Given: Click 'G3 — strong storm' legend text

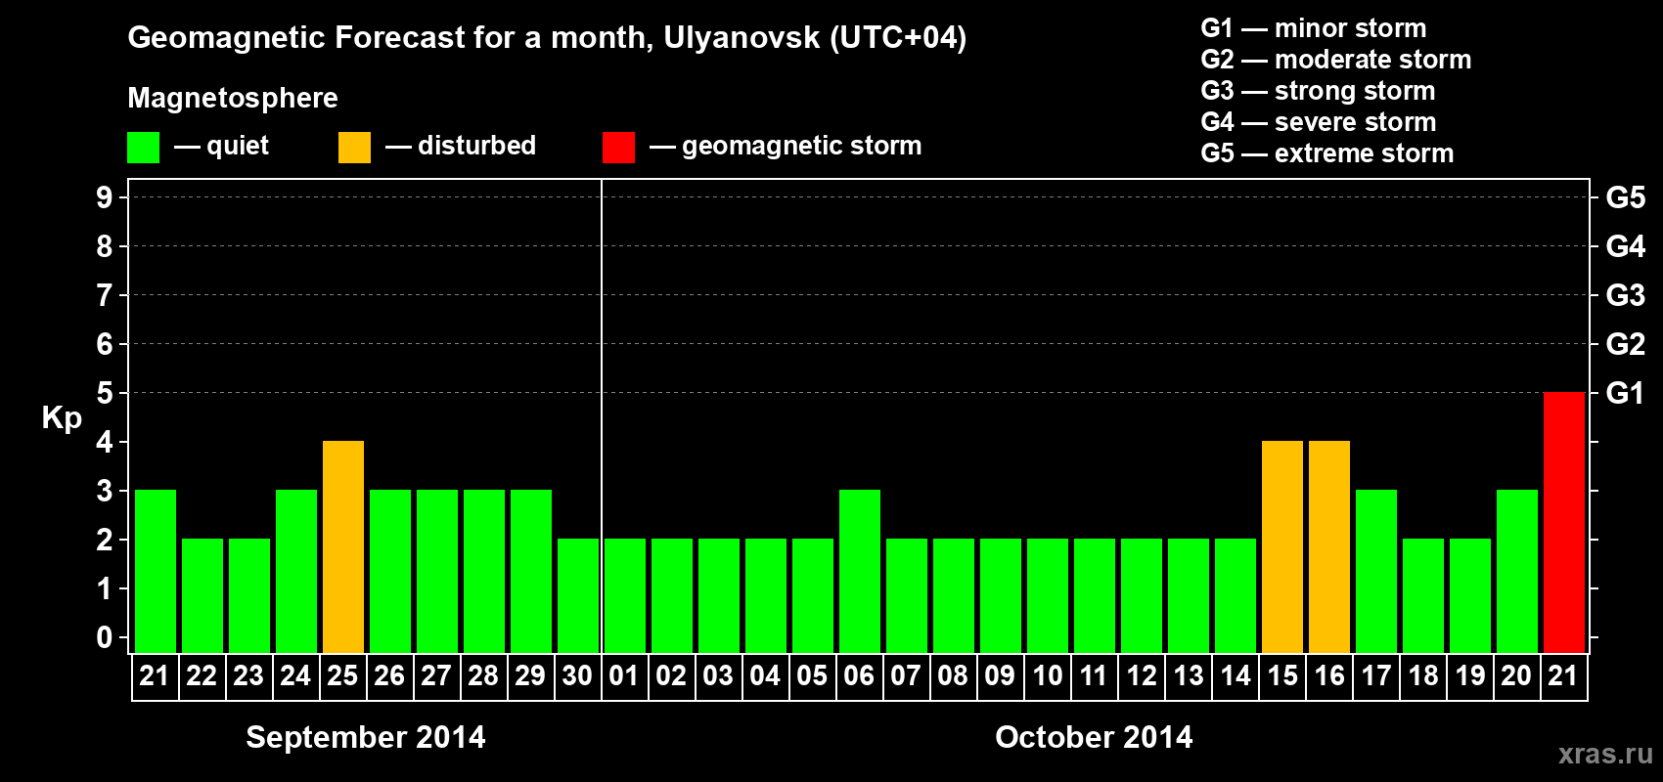Looking at the screenshot, I should click(x=1318, y=91).
